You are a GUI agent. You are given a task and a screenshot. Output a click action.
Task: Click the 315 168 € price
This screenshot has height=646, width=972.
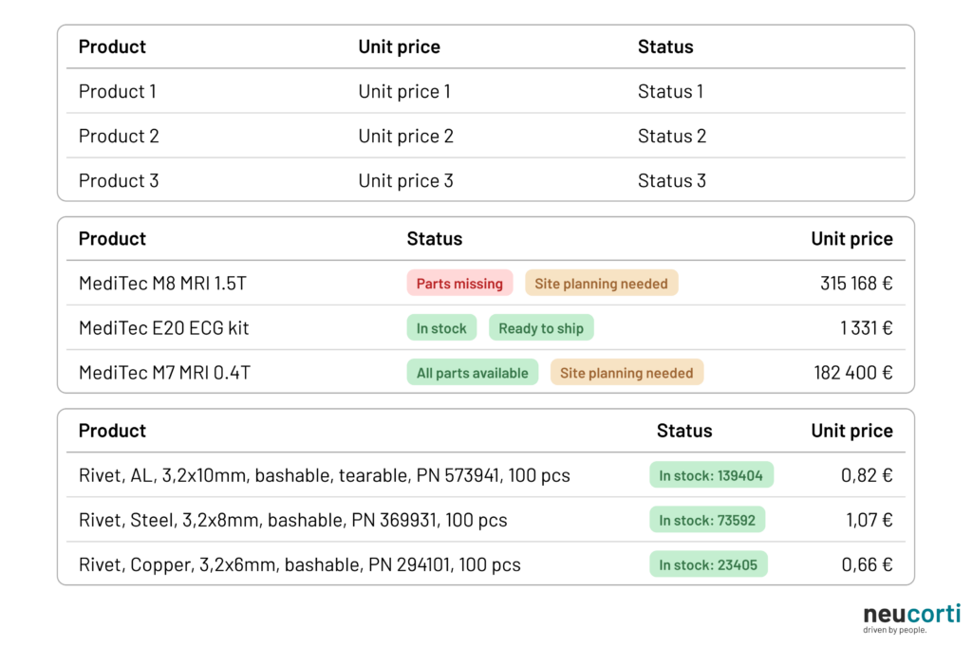[x=856, y=284]
